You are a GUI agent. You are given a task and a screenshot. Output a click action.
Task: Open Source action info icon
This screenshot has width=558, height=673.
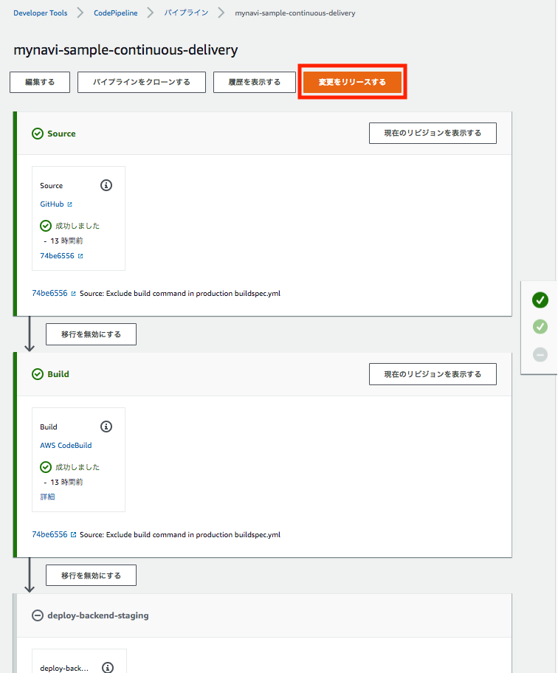click(x=106, y=185)
